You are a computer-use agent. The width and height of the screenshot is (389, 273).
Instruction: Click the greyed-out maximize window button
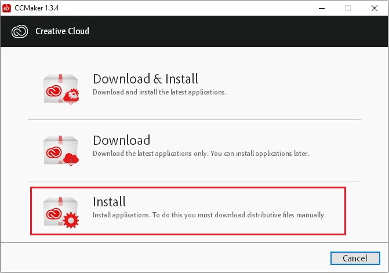(347, 8)
